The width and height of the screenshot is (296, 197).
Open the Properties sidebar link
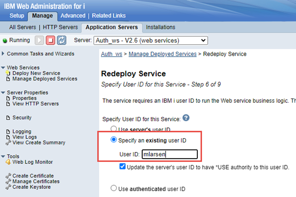[x=24, y=98]
